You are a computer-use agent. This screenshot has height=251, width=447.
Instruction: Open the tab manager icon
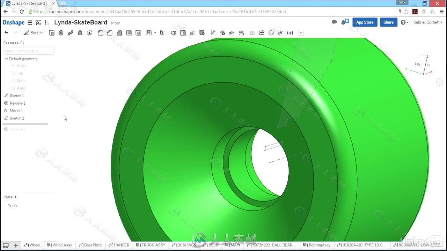[6, 245]
